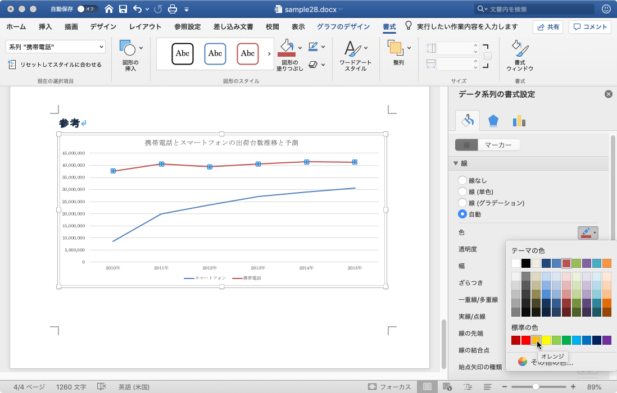
Task: Apply the black-outlined Abc shape style
Action: pos(183,54)
